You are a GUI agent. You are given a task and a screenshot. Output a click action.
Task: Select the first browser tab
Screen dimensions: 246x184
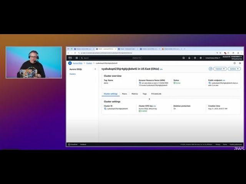click(84, 49)
